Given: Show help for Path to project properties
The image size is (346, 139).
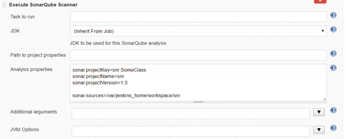Looking at the screenshot, I should (x=333, y=54).
